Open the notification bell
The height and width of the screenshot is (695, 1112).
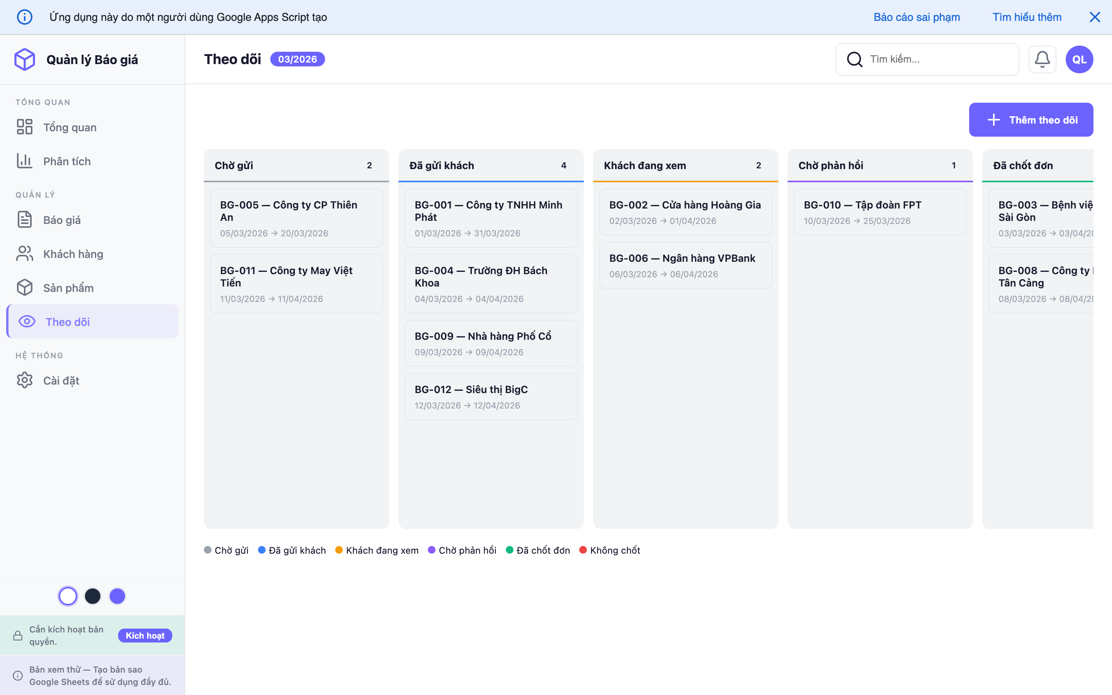[x=1042, y=59]
